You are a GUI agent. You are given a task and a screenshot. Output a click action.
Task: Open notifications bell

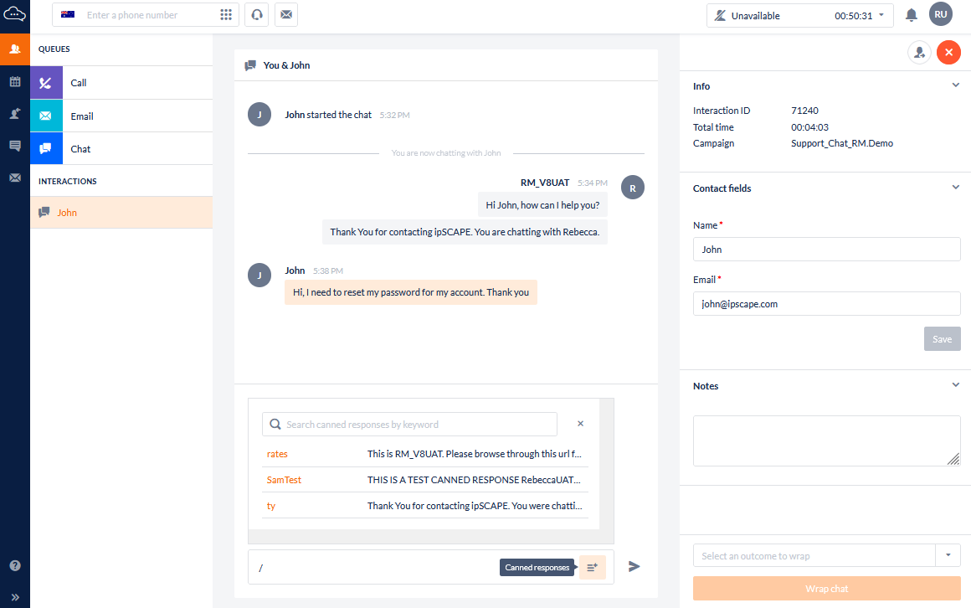tap(912, 15)
